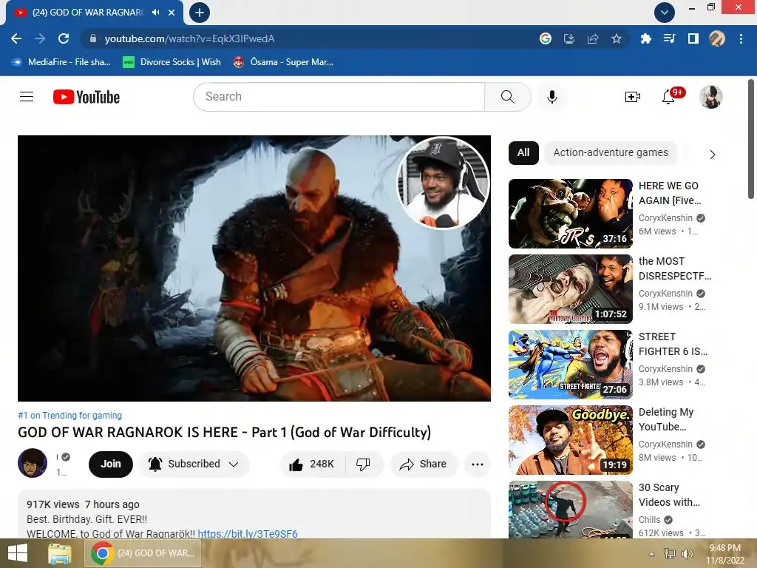Select the All filter chip
757x568 pixels.
523,152
